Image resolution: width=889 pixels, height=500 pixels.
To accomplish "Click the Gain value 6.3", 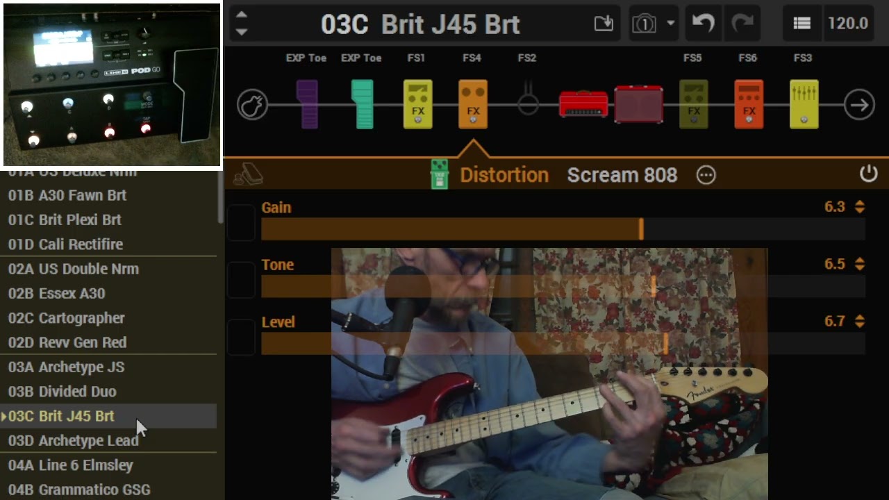I will click(x=834, y=207).
